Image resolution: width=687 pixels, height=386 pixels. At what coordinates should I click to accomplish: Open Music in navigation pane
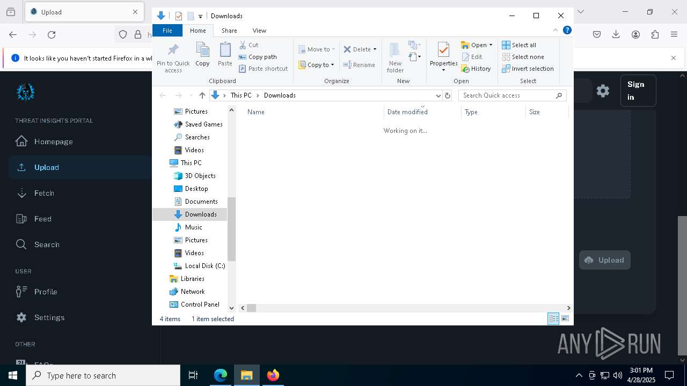188,227
